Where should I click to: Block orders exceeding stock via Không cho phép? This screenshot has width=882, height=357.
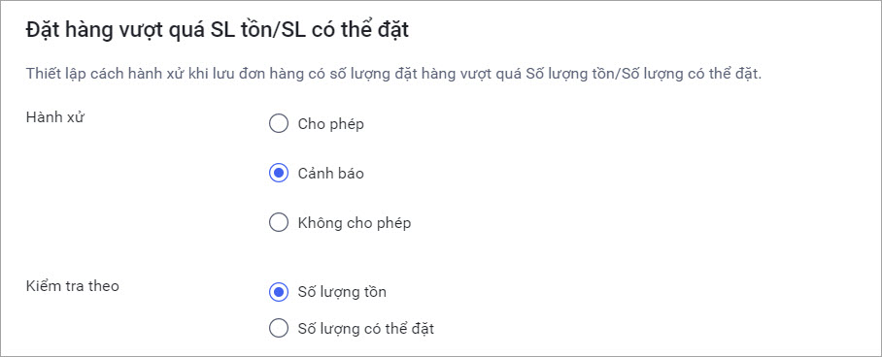pos(279,222)
